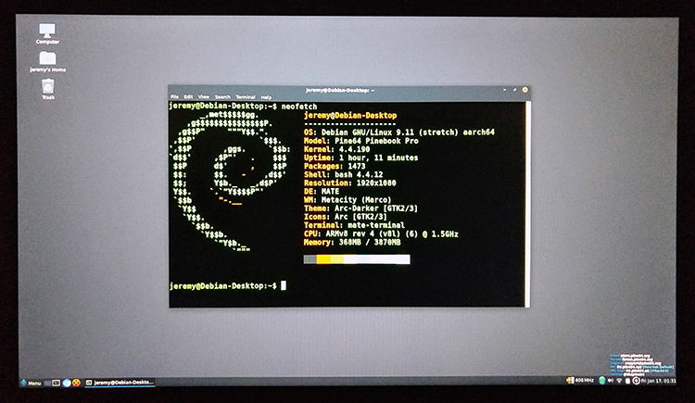Open the Edit menu in terminal
Screen dimensions: 695x403
click(x=188, y=96)
